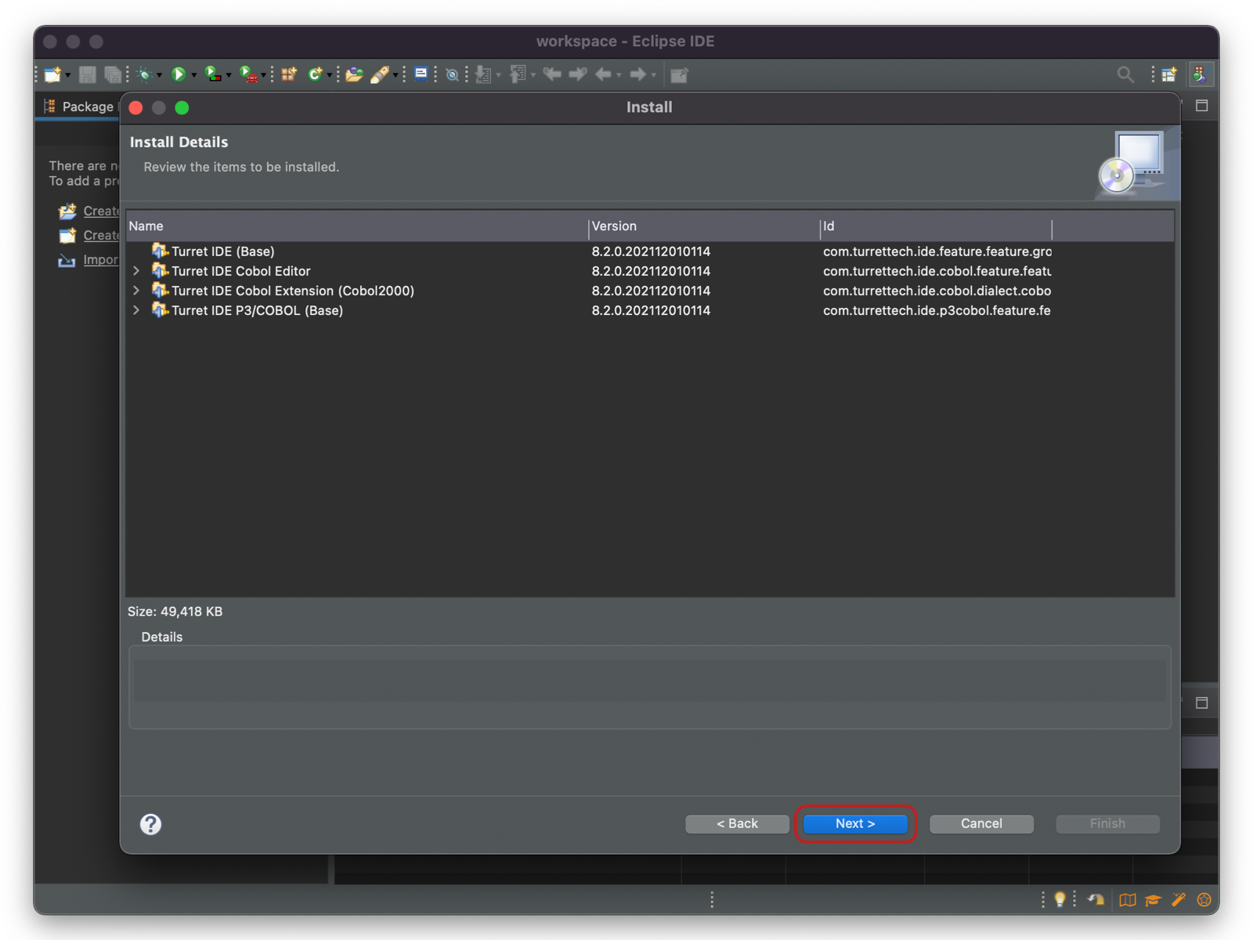Sort list by the Name column header
This screenshot has width=1253, height=940.
(357, 226)
